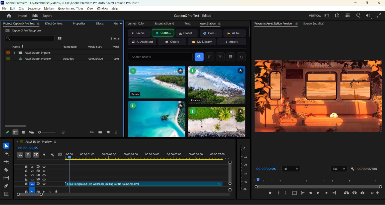Select the Razor tool
Viewport: 385px width, 205px height.
6,170
